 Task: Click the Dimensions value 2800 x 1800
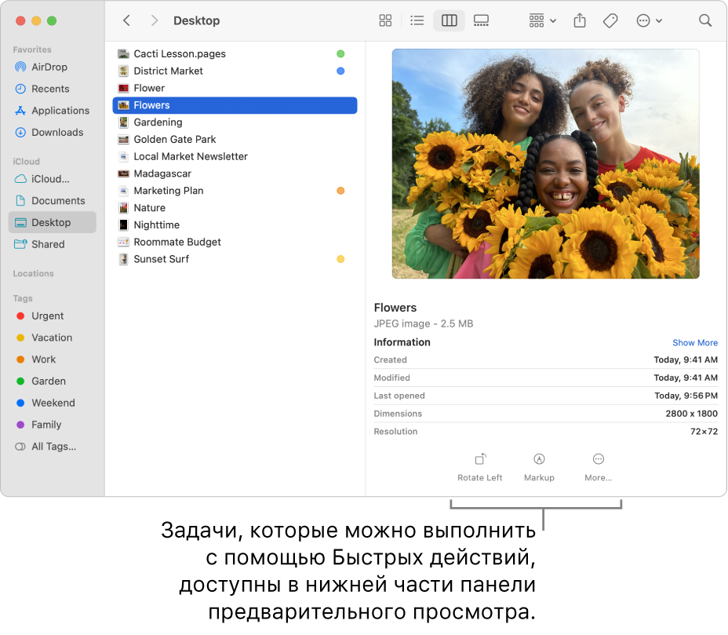tap(691, 414)
